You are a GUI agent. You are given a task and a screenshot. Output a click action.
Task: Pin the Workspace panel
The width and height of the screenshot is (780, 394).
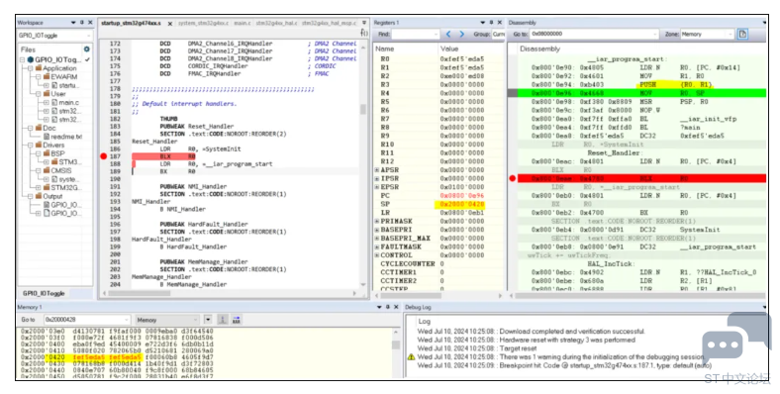(81, 23)
